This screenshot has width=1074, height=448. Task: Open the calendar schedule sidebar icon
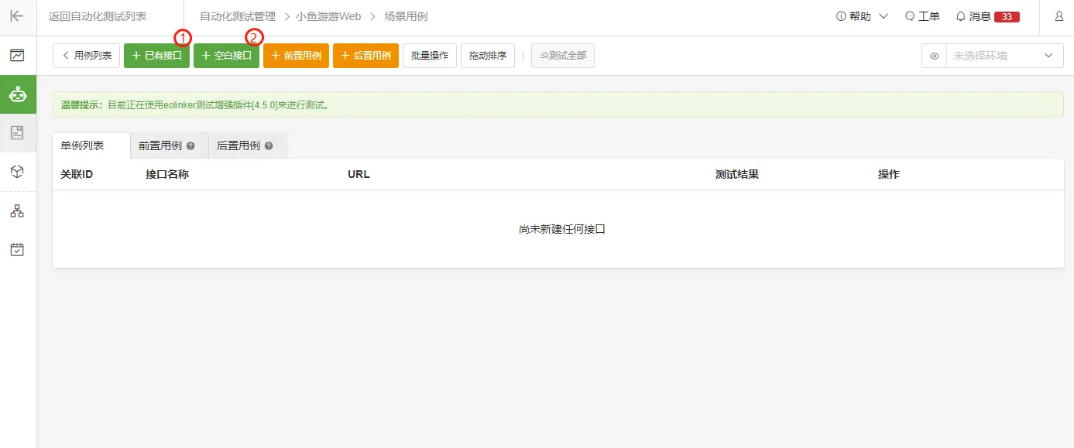click(17, 250)
